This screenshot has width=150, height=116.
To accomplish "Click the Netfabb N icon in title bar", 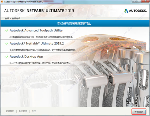I will click(2, 1).
